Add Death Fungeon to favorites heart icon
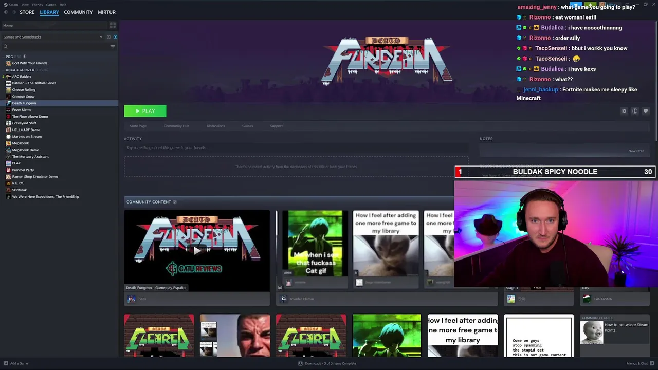658x370 pixels. 646,111
